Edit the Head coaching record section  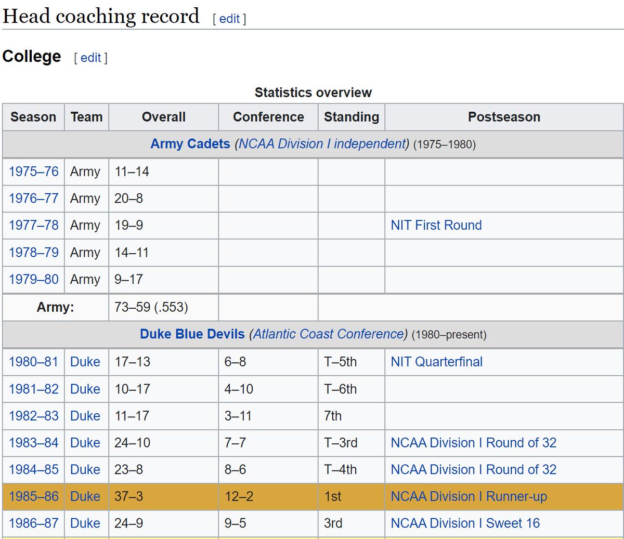pos(229,19)
